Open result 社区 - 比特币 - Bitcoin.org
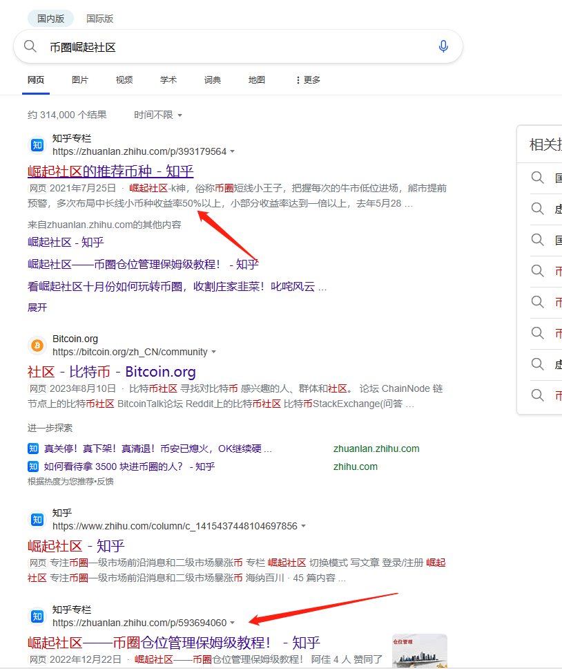 112,372
